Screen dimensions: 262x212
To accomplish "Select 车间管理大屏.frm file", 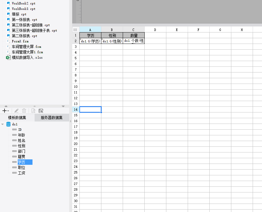I will pyautogui.click(x=26, y=47).
